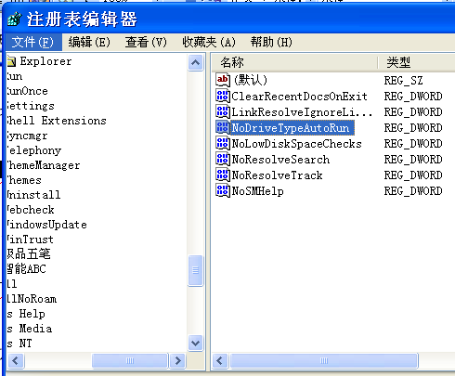
Task: Open the 帮助(H) menu
Action: click(271, 42)
